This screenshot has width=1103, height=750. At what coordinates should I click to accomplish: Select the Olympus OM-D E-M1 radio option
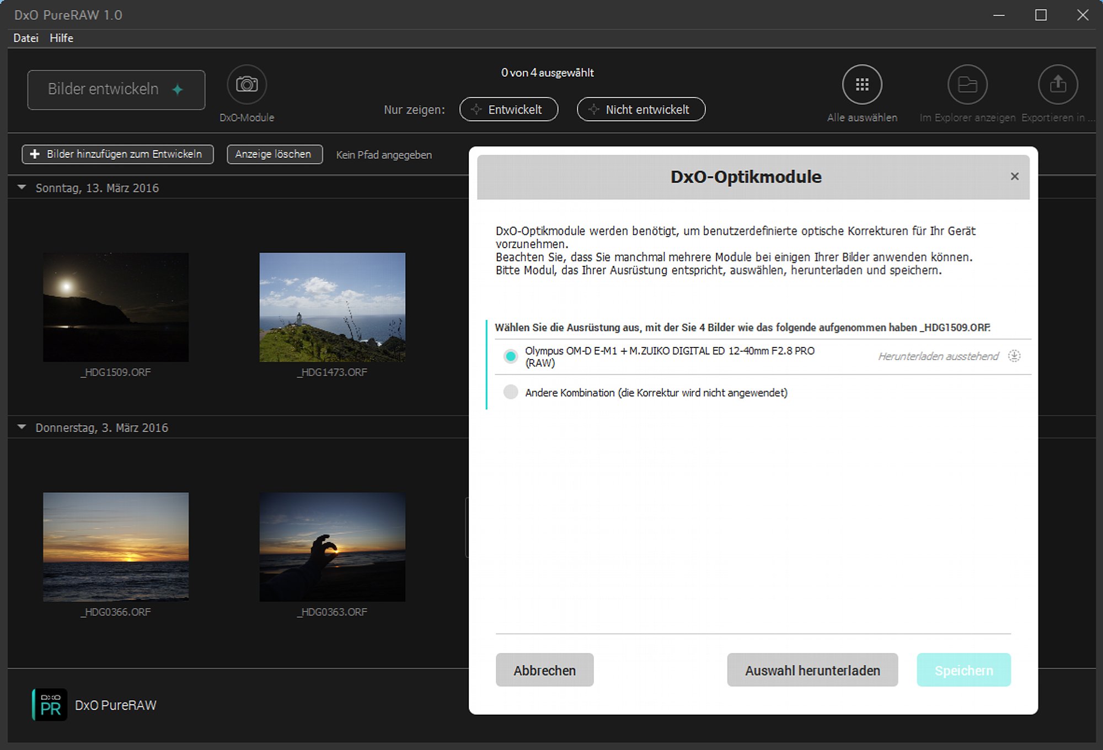tap(511, 356)
